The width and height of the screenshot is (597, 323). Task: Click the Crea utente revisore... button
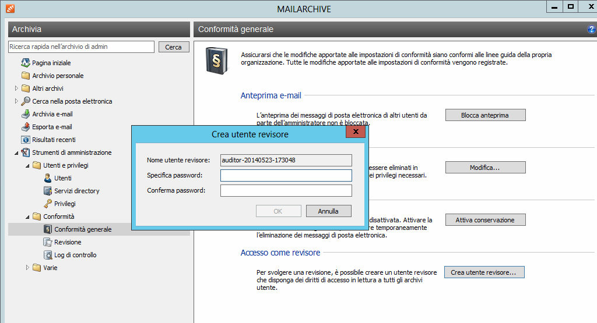[484, 272]
